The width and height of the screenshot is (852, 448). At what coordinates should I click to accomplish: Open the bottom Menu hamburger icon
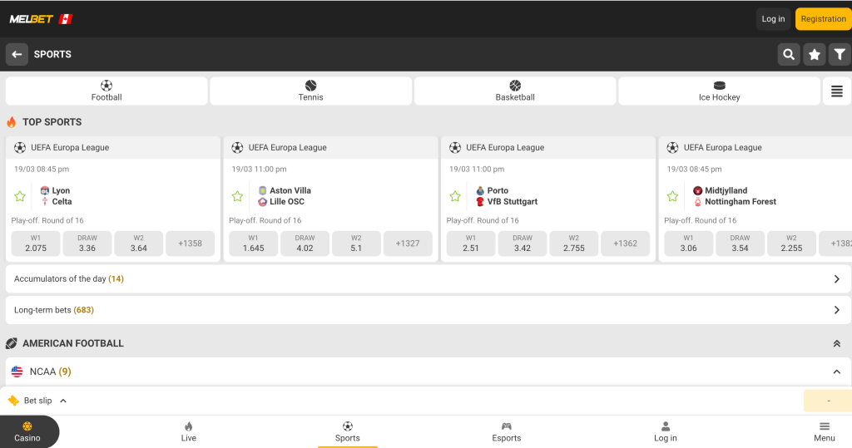824,431
